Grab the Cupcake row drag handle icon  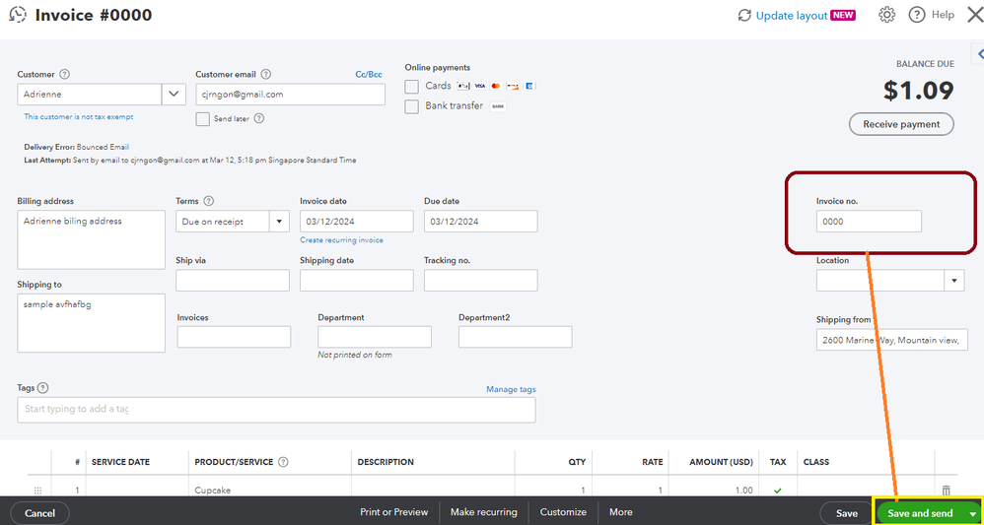coord(37,491)
